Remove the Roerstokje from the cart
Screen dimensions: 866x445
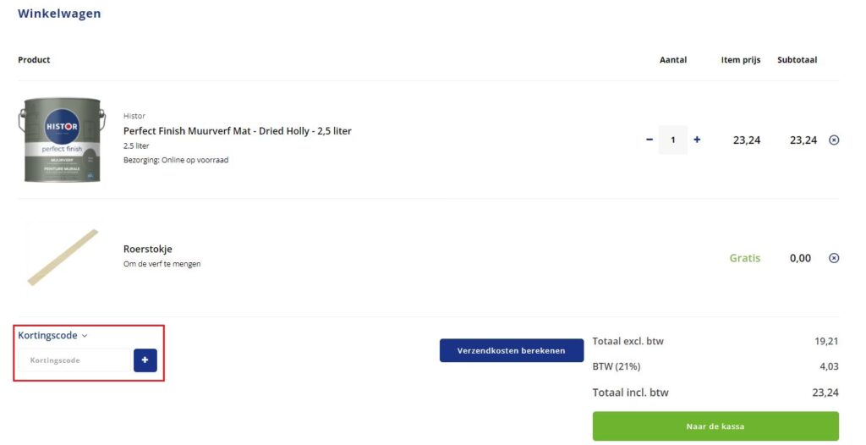[x=834, y=258]
